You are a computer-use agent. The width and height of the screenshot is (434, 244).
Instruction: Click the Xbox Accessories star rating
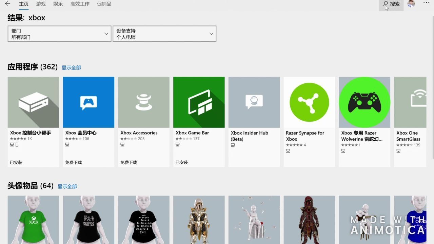[129, 139]
